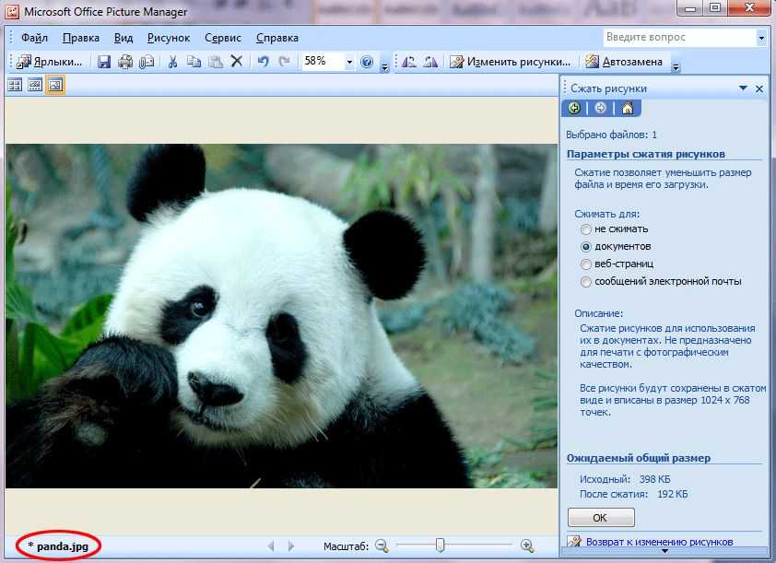Switch to Filmstrip view icon
Viewport: 776px width, 563px height.
pyautogui.click(x=35, y=85)
